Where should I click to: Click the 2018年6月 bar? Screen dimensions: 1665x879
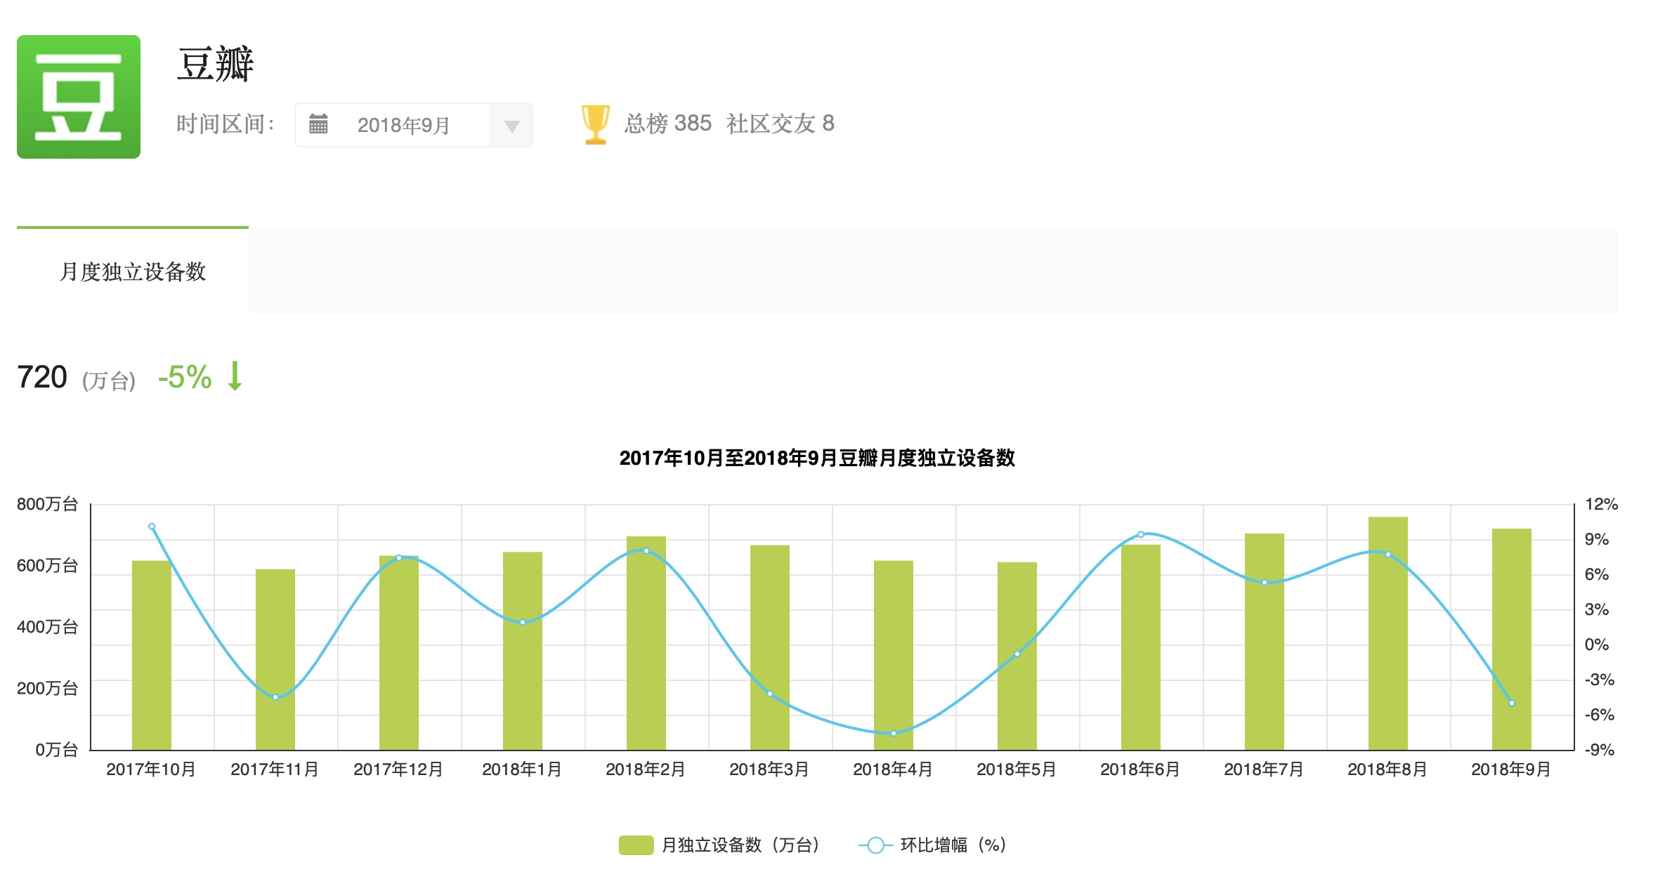coord(1141,647)
